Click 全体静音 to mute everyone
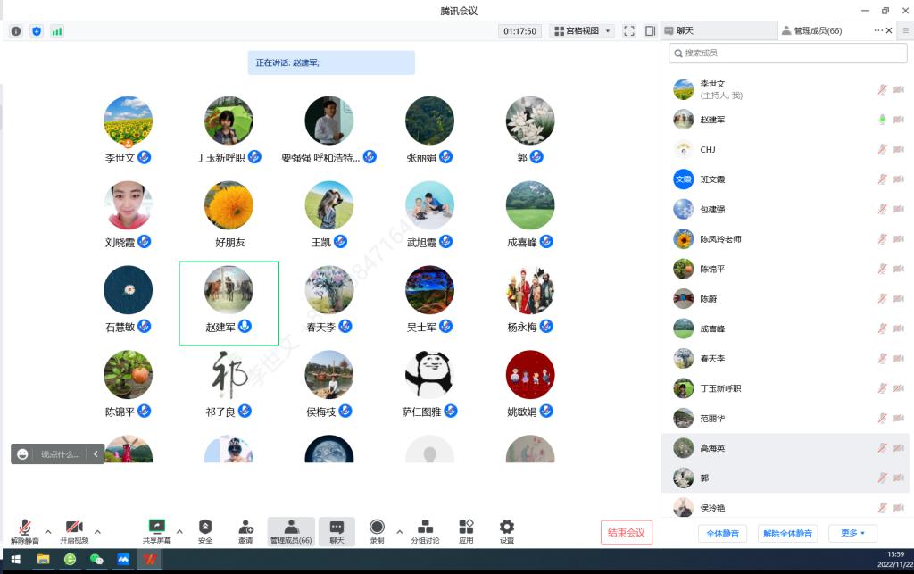The width and height of the screenshot is (914, 574). tap(722, 533)
